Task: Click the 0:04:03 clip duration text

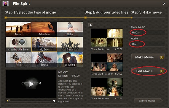Action: (x=119, y=74)
